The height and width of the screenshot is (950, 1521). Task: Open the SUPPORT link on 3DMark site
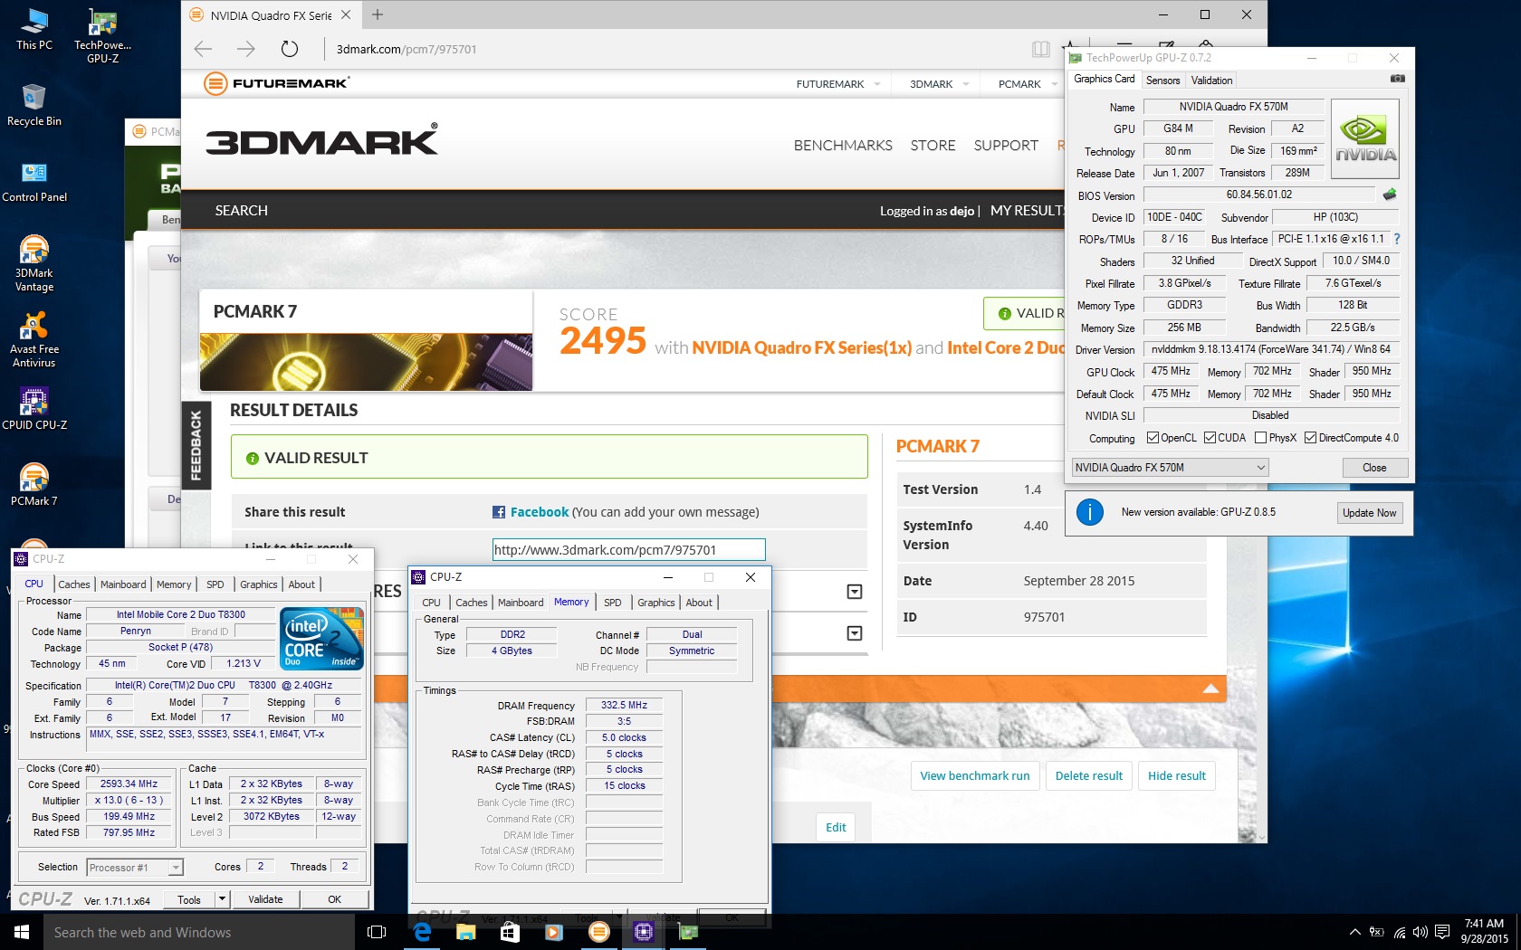pyautogui.click(x=1006, y=146)
